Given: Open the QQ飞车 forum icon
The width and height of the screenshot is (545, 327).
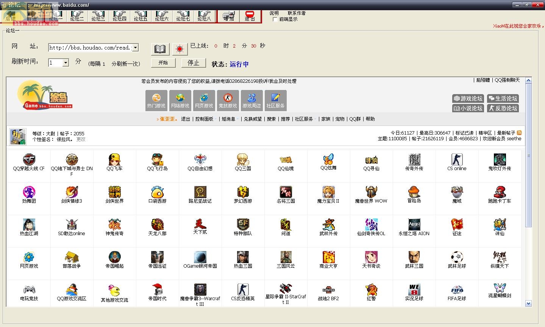Looking at the screenshot, I should (114, 160).
